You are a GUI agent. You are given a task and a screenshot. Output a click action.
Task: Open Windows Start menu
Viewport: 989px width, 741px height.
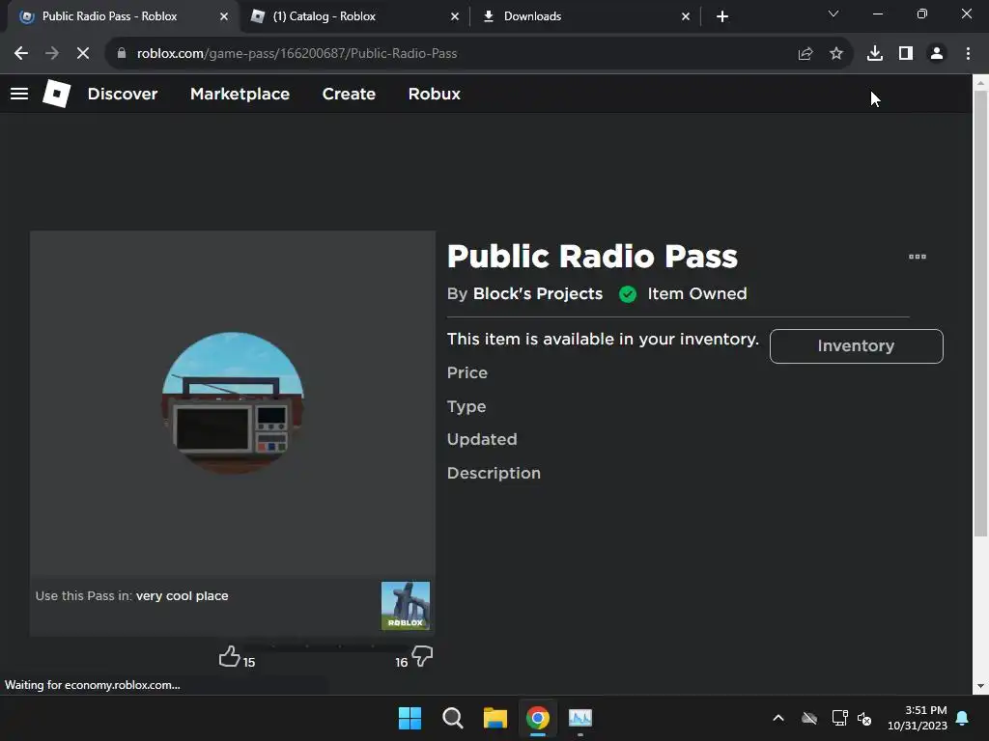(x=410, y=718)
